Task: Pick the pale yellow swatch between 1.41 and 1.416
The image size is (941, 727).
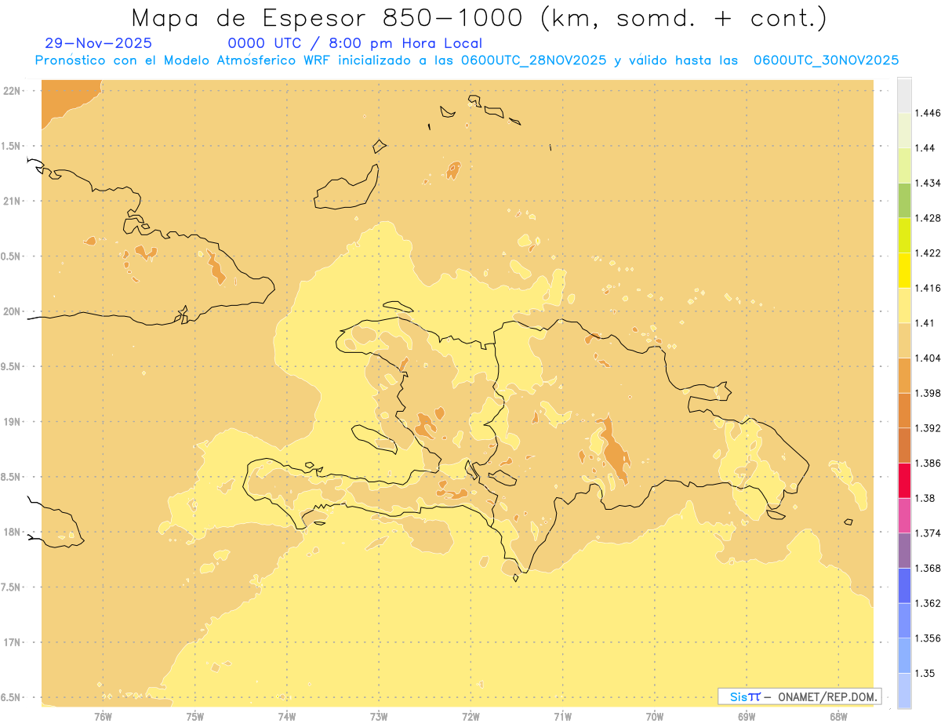Action: point(904,305)
